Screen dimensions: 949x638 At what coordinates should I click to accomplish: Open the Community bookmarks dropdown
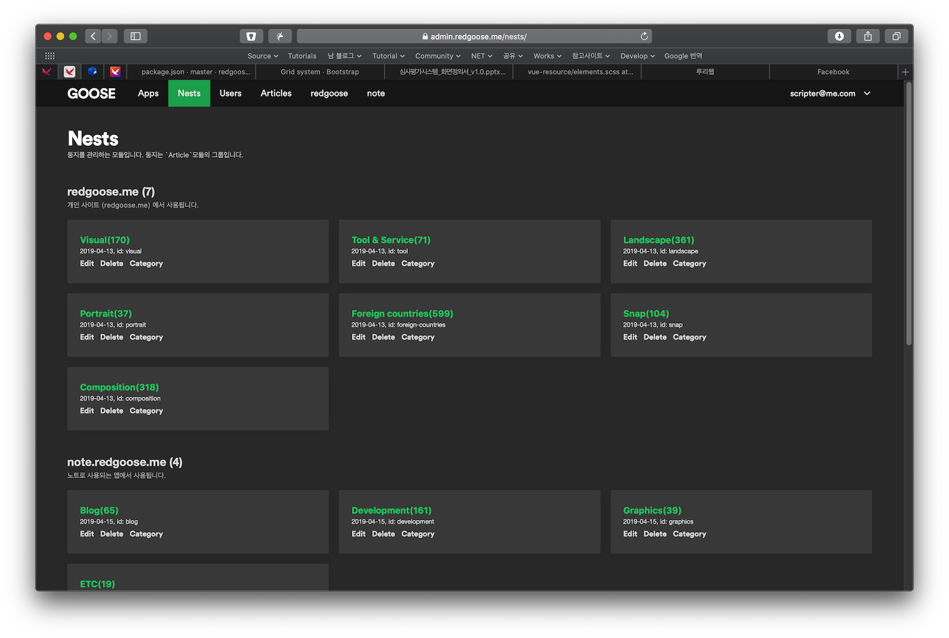click(438, 56)
